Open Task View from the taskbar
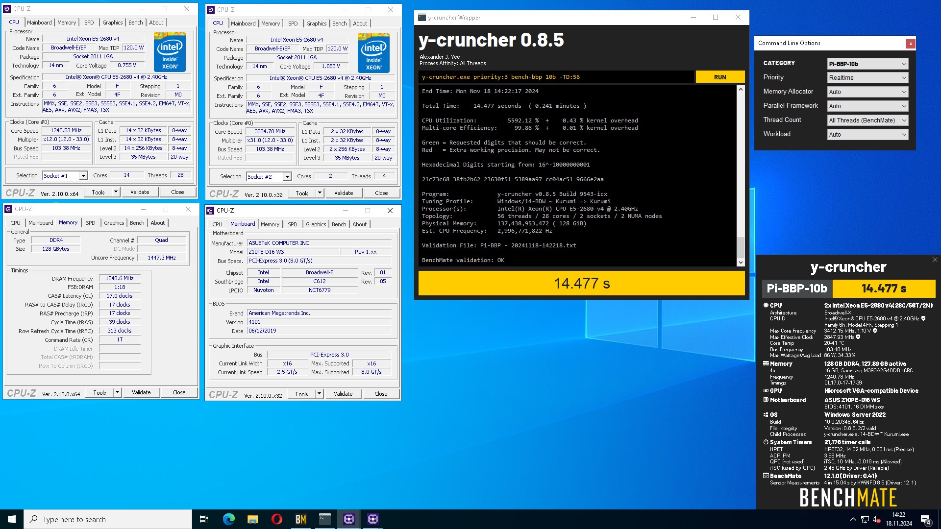 click(204, 519)
